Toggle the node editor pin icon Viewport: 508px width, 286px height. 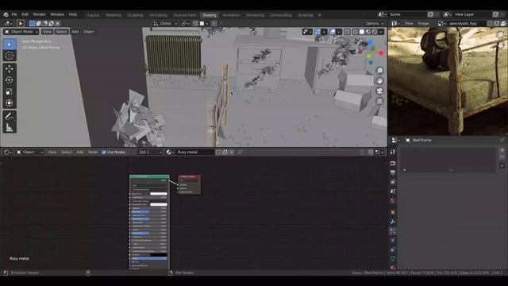click(x=240, y=152)
